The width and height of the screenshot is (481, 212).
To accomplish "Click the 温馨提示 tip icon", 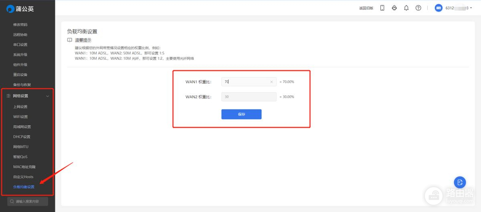I will [x=70, y=40].
